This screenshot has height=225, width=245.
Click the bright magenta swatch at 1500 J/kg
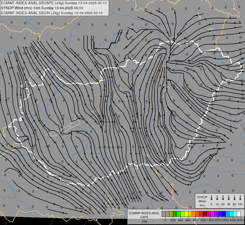click(213, 214)
